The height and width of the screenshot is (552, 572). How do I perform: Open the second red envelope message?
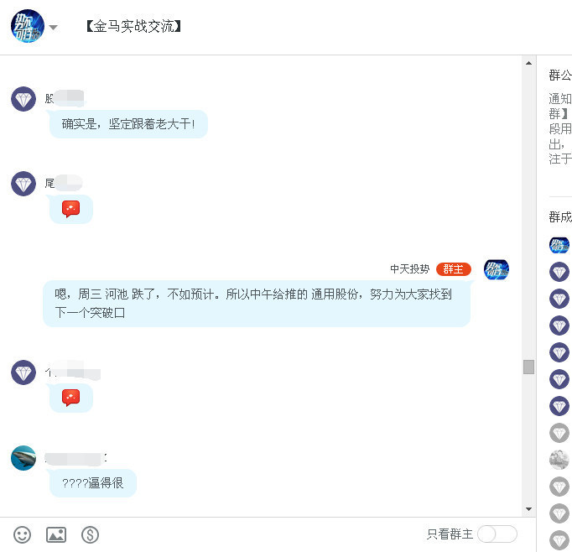(70, 398)
